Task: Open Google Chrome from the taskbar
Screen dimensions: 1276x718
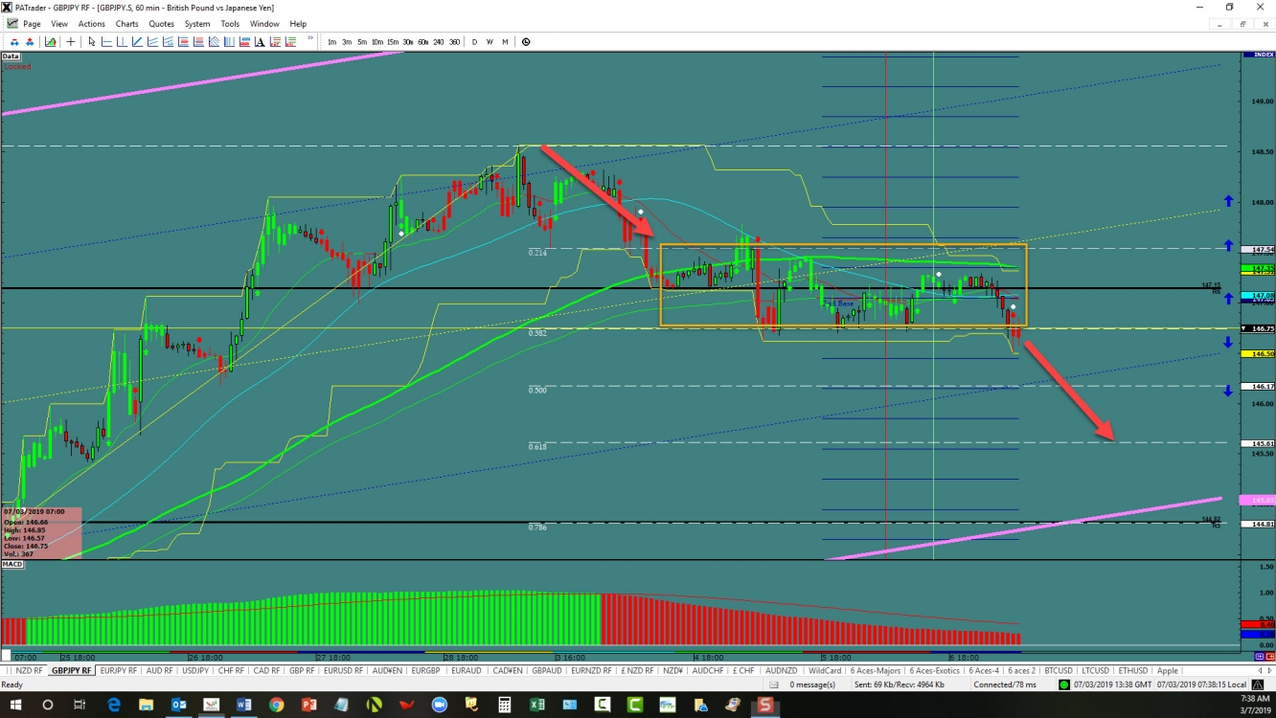Action: (277, 705)
